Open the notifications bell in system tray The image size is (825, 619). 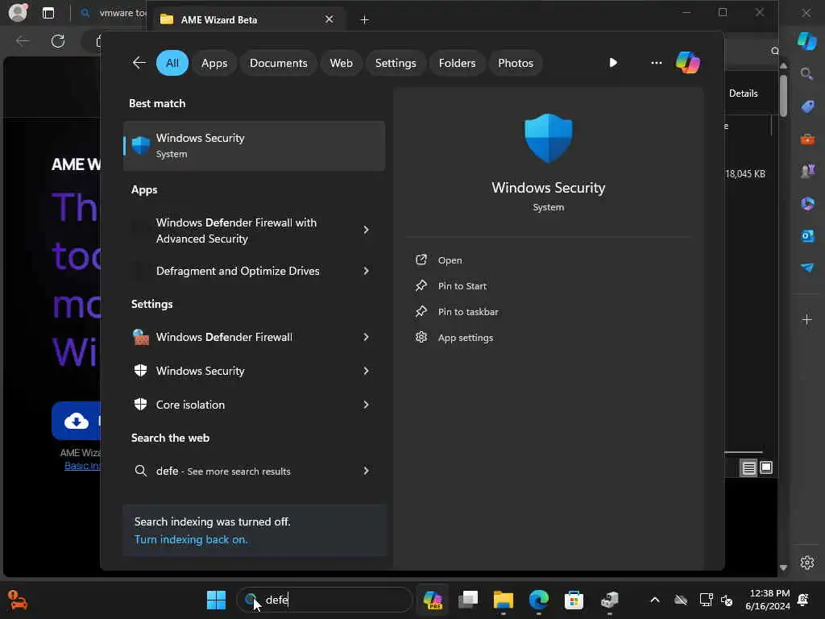click(803, 600)
